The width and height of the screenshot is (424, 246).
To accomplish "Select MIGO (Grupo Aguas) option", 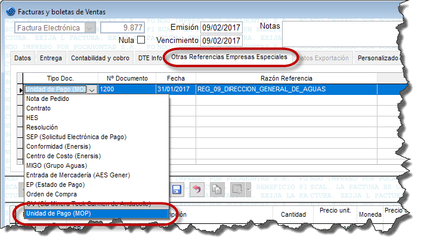I will [97, 165].
